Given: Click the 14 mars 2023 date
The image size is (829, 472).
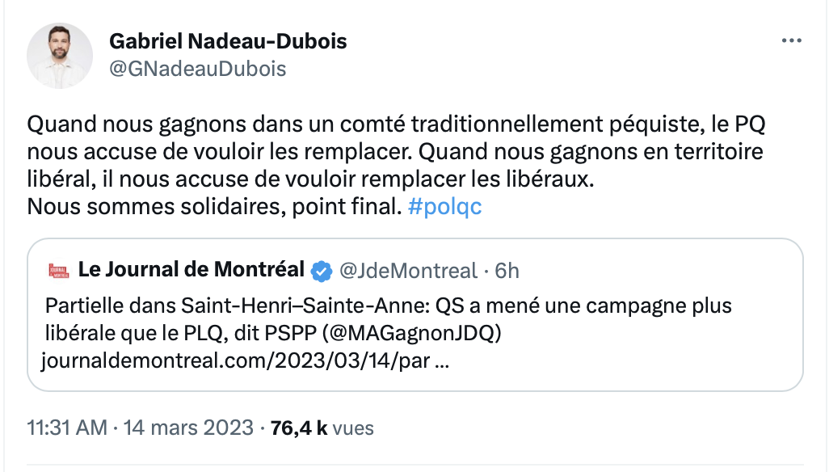Looking at the screenshot, I should coord(188,428).
